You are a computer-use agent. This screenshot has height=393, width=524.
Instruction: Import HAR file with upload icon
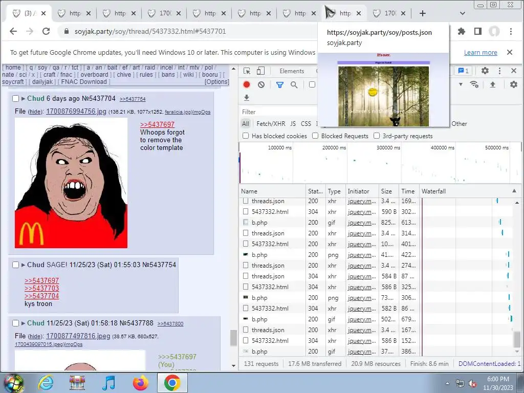[493, 84]
